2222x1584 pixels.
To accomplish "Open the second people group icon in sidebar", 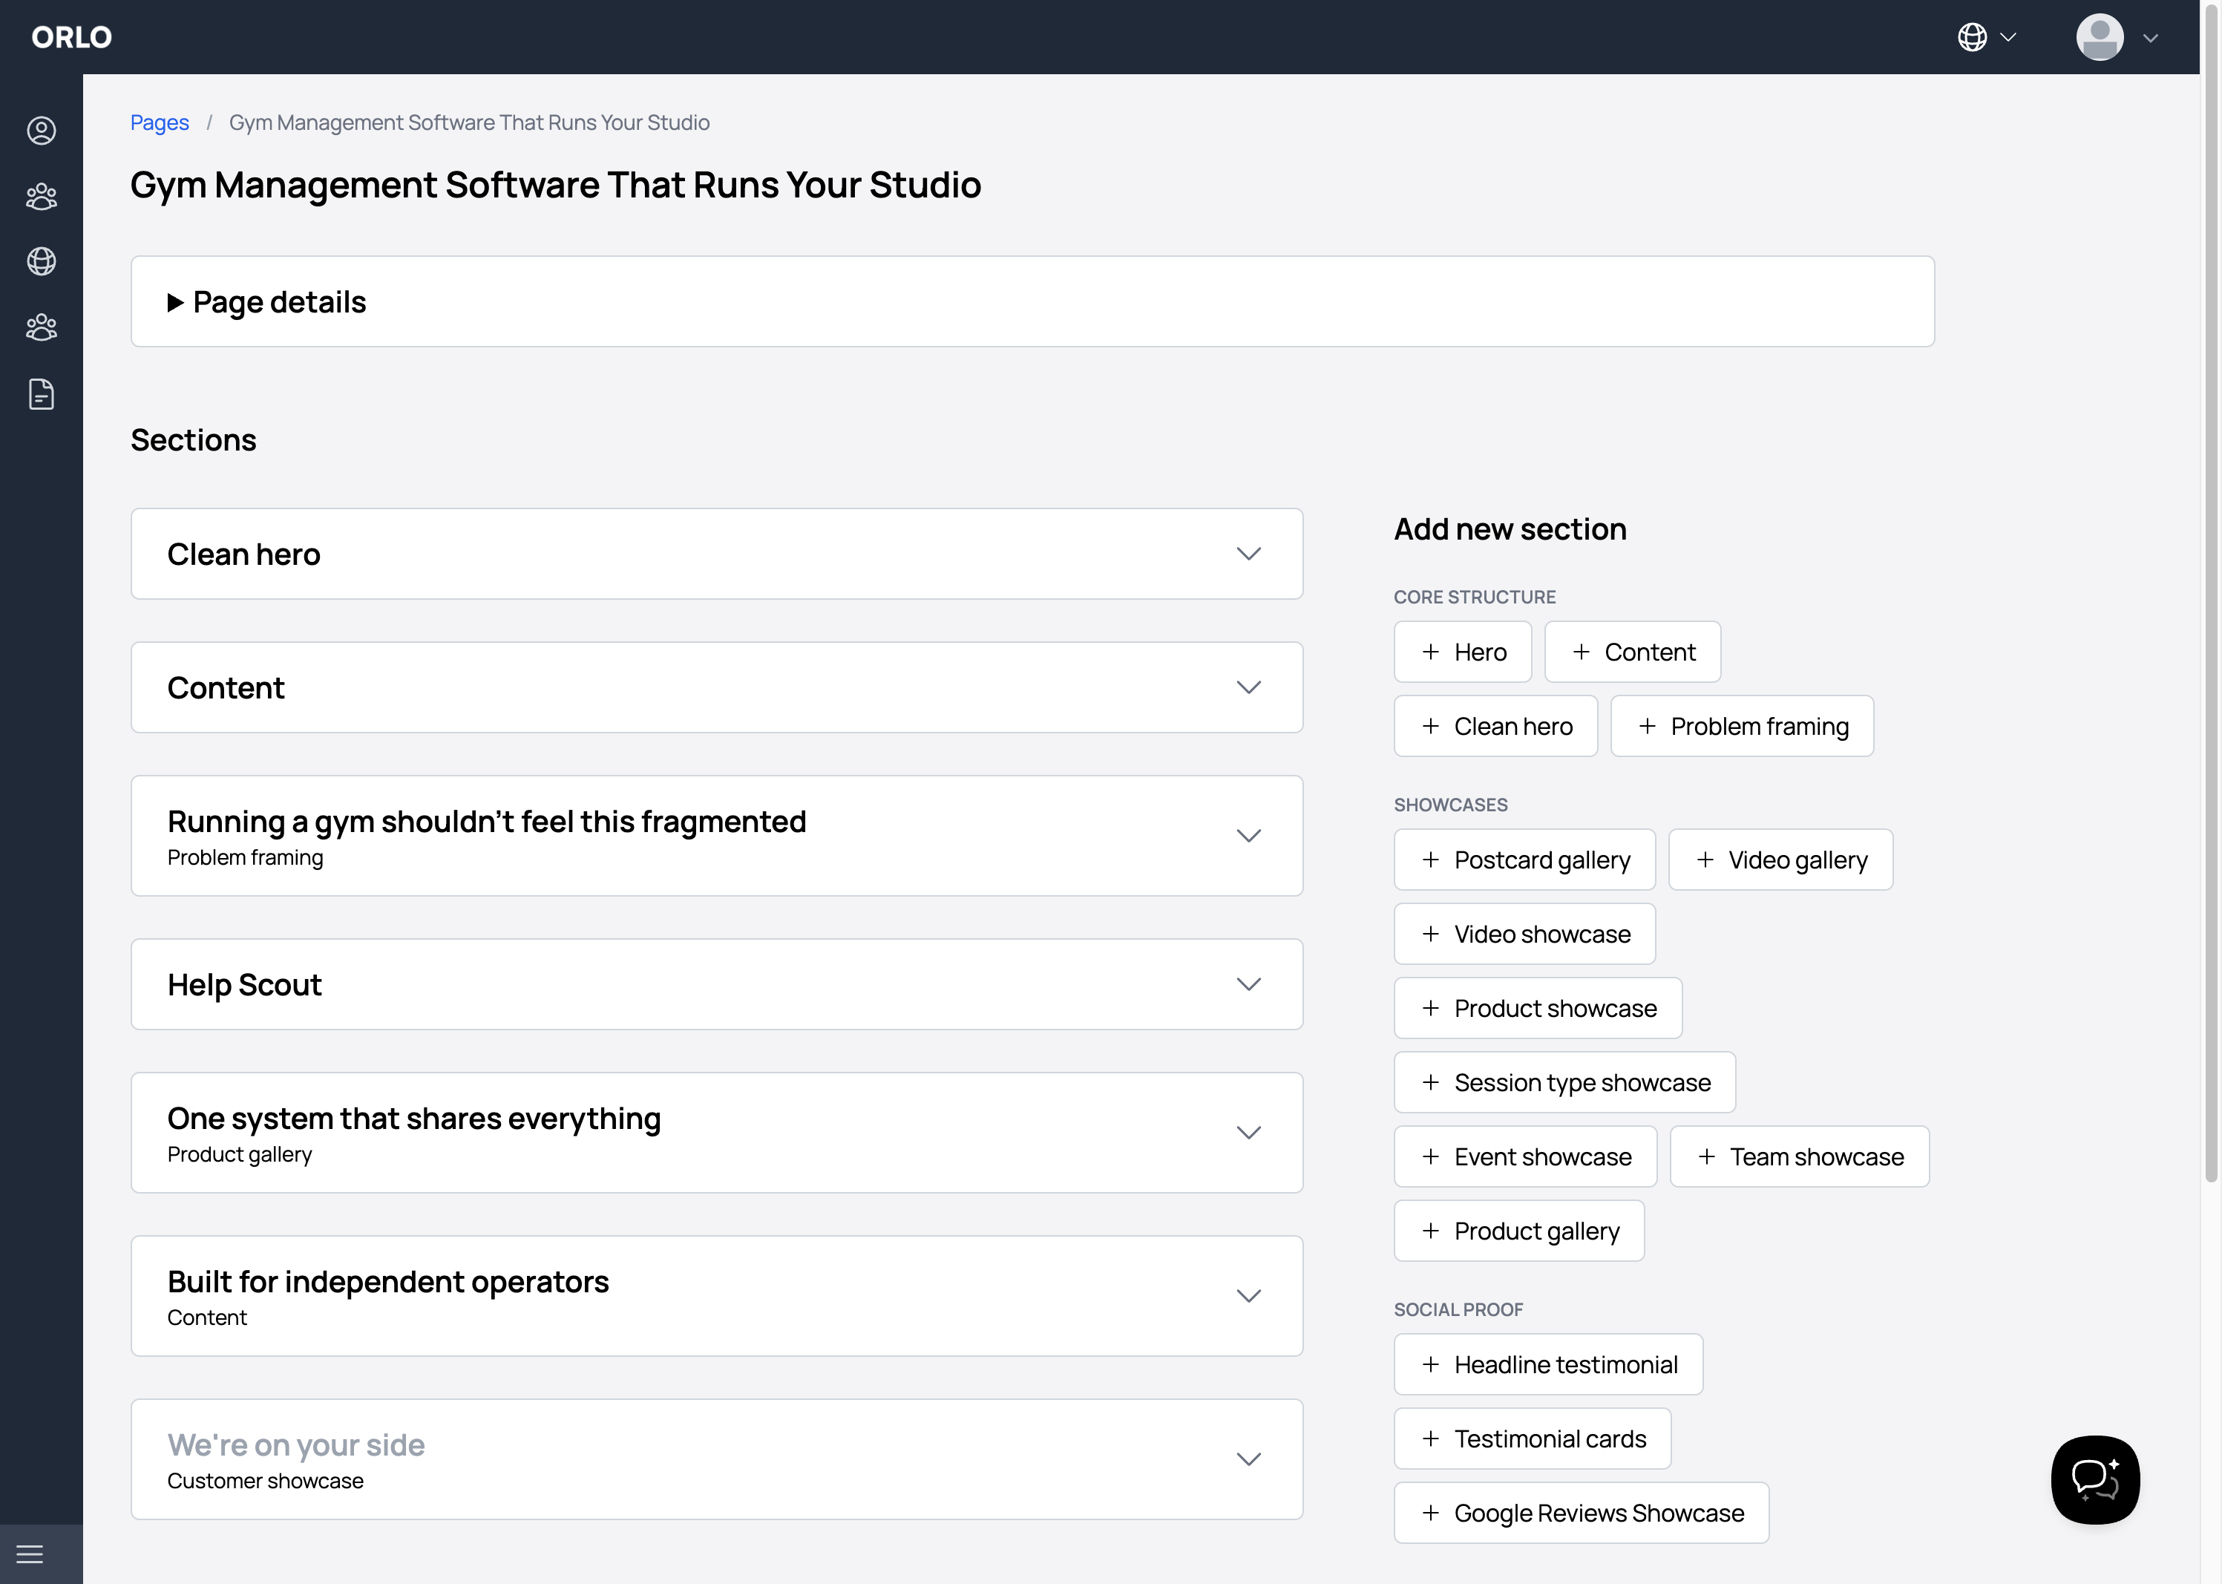I will pos(41,328).
